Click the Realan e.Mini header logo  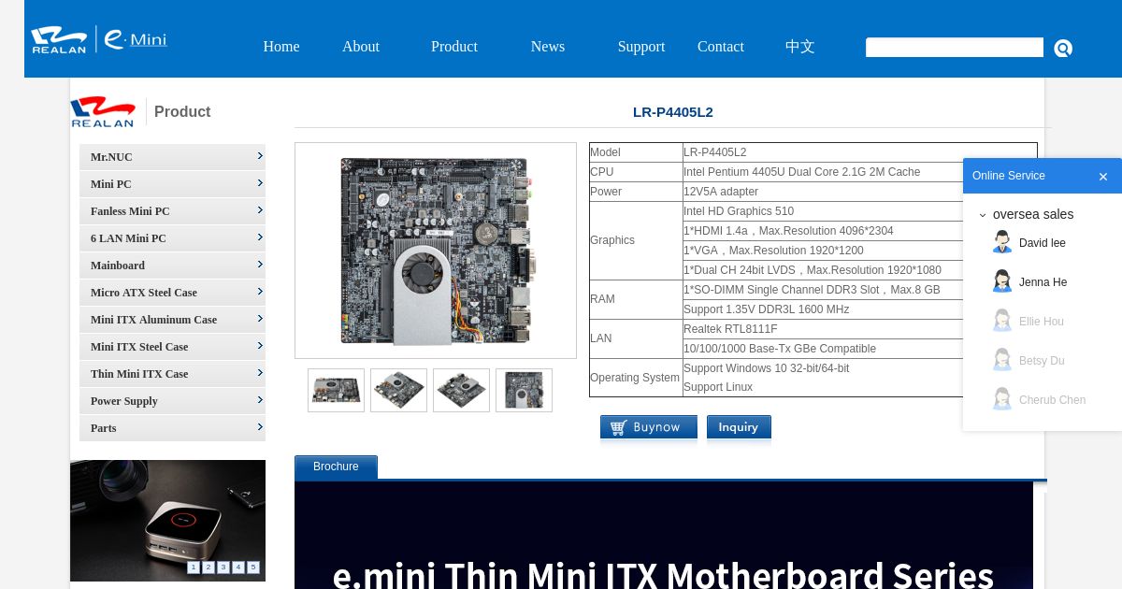99,39
